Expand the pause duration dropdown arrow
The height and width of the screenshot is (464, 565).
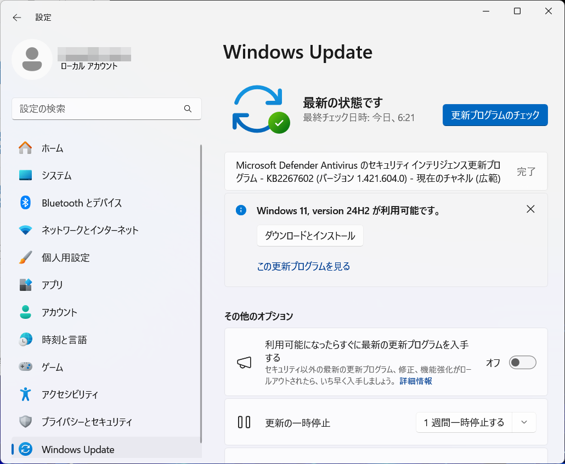click(524, 422)
